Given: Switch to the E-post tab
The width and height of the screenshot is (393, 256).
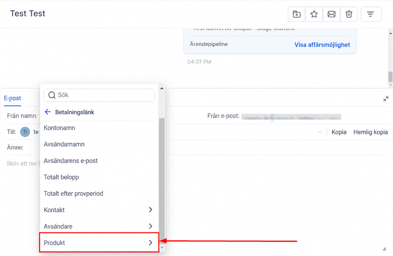Looking at the screenshot, I should 13,98.
